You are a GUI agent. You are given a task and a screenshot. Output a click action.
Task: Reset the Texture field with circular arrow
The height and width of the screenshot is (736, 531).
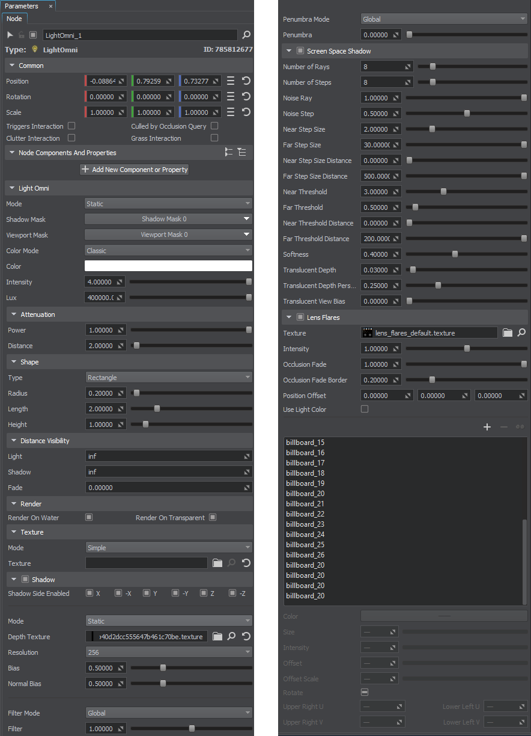point(246,563)
